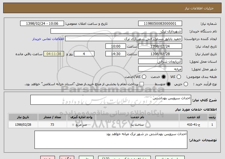Click the buyer name field شهرداری ترک
The height and width of the screenshot is (159, 225).
tap(116, 31)
